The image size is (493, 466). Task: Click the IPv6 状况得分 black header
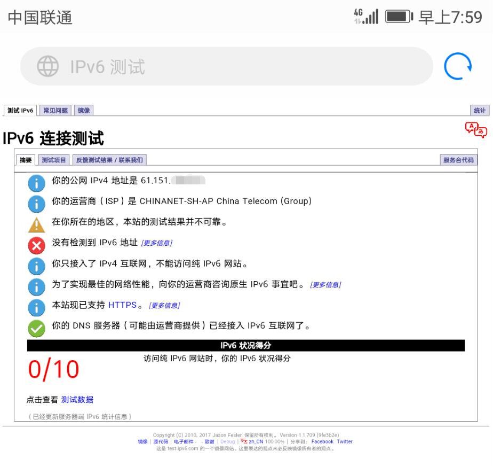246,345
